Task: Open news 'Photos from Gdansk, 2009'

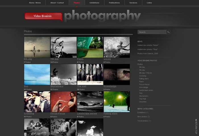Action: (x=148, y=53)
